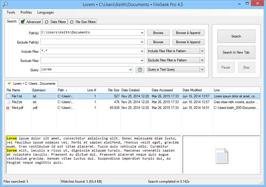Sort by Line column header

click(237, 90)
